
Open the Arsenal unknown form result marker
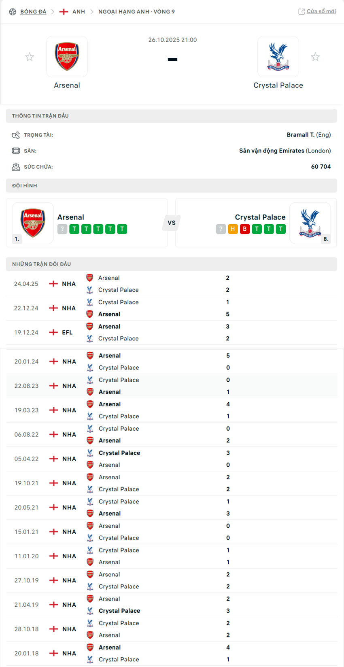click(x=62, y=229)
